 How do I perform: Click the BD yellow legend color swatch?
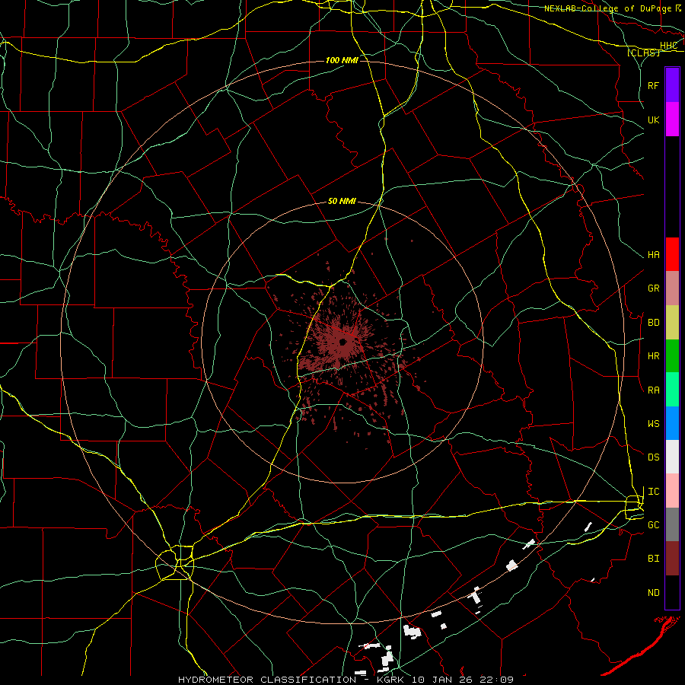coord(672,323)
